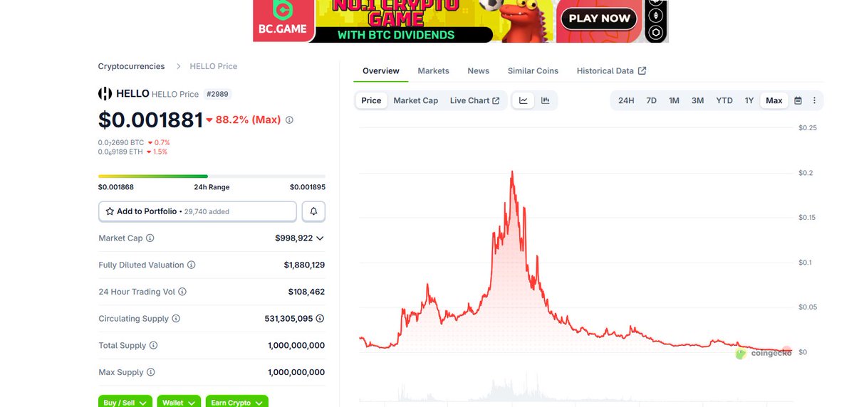
Task: Open Circulating Supply label info icon
Action: tap(176, 318)
